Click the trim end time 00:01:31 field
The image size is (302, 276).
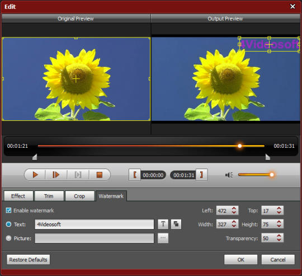[x=183, y=175]
